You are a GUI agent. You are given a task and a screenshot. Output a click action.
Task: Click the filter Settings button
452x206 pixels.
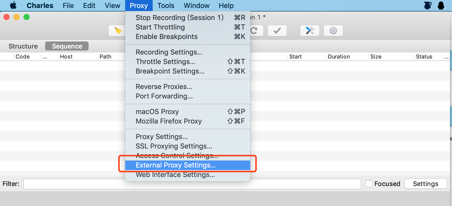[x=425, y=184]
